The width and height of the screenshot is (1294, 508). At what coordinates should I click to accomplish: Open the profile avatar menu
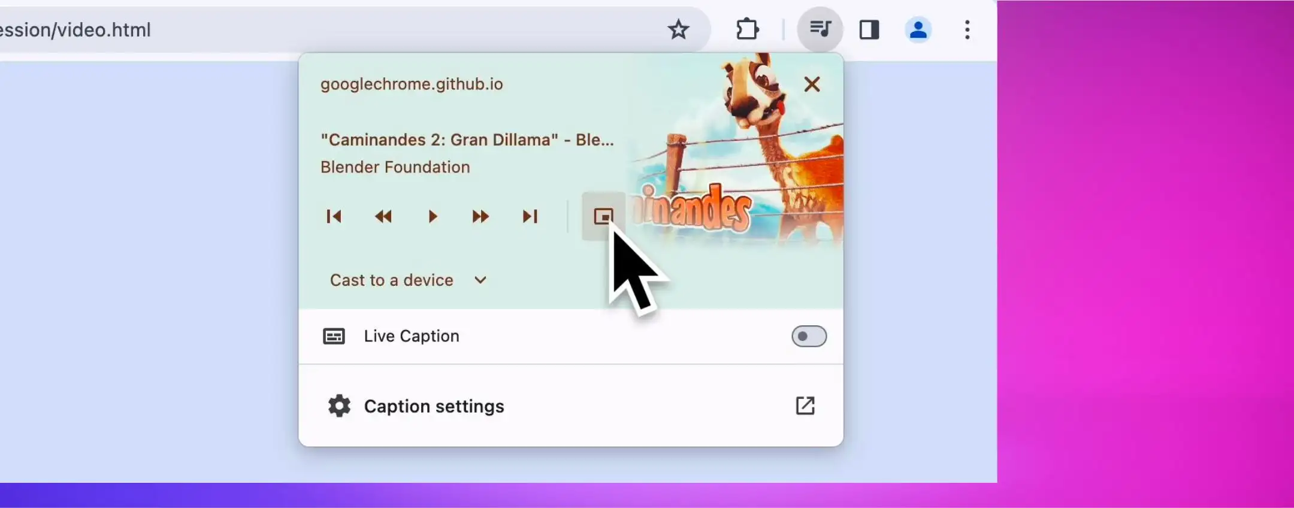(918, 29)
